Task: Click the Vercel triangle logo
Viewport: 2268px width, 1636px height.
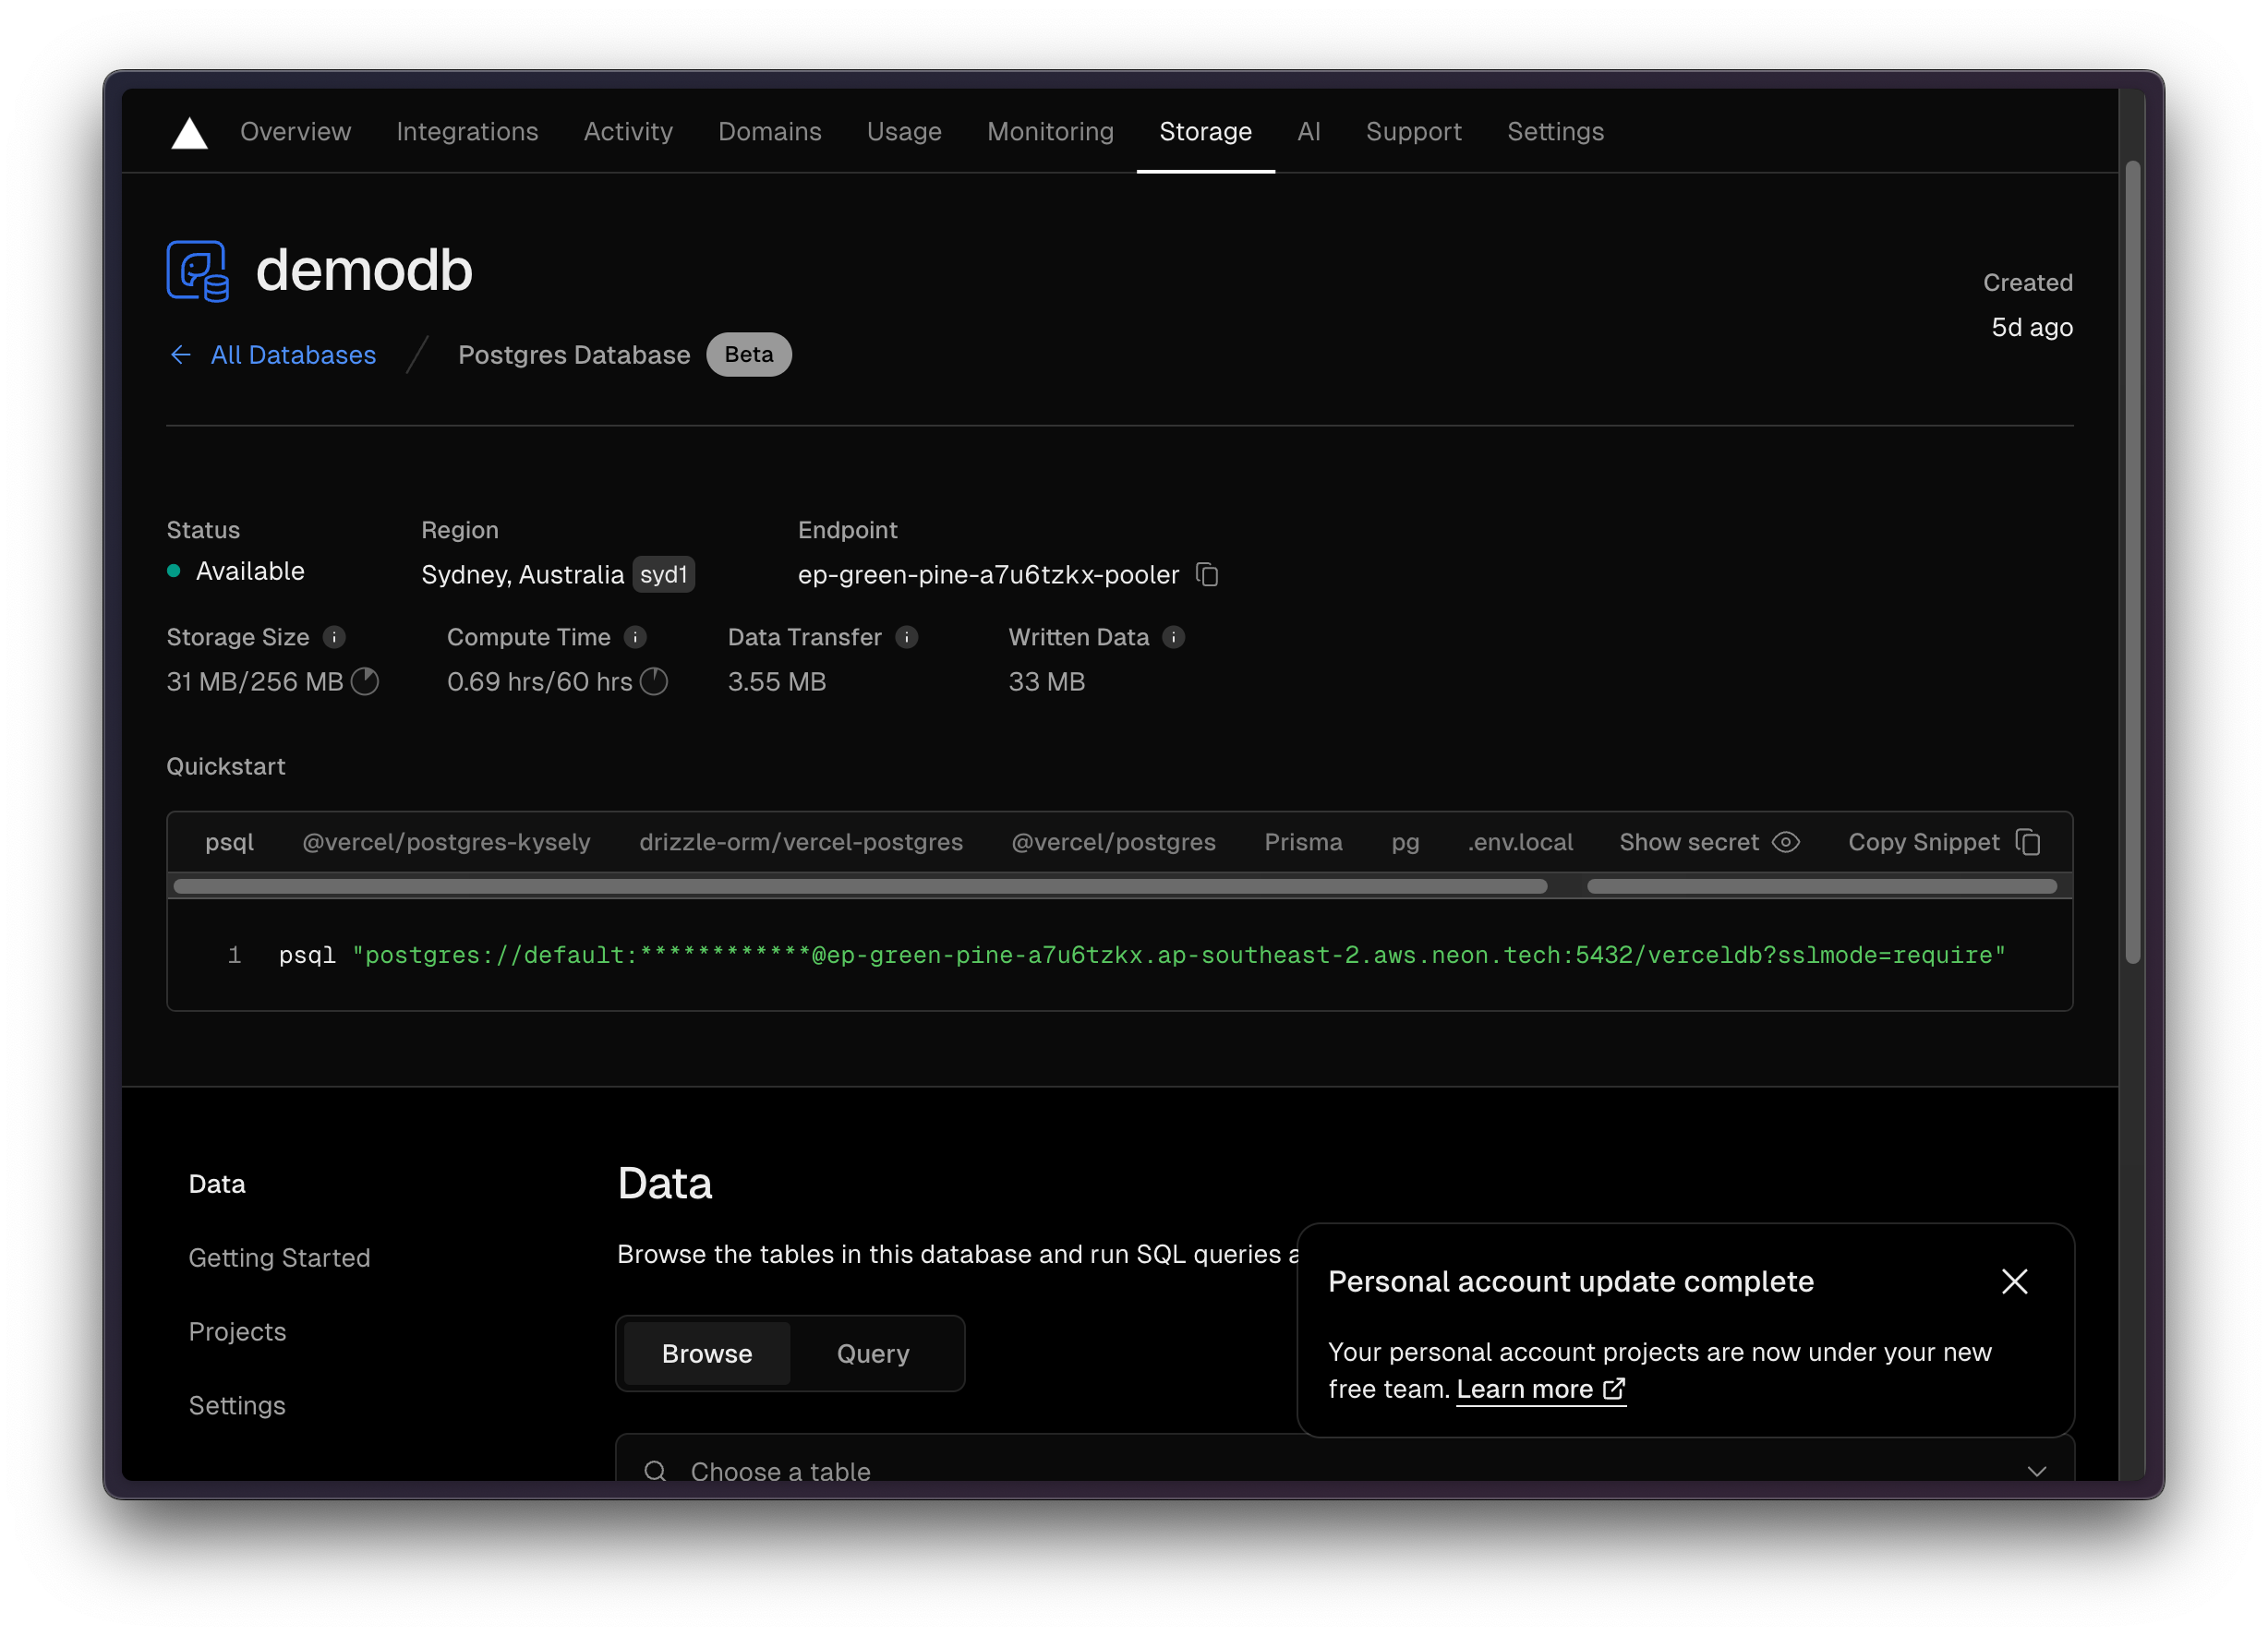Action: coord(189,133)
